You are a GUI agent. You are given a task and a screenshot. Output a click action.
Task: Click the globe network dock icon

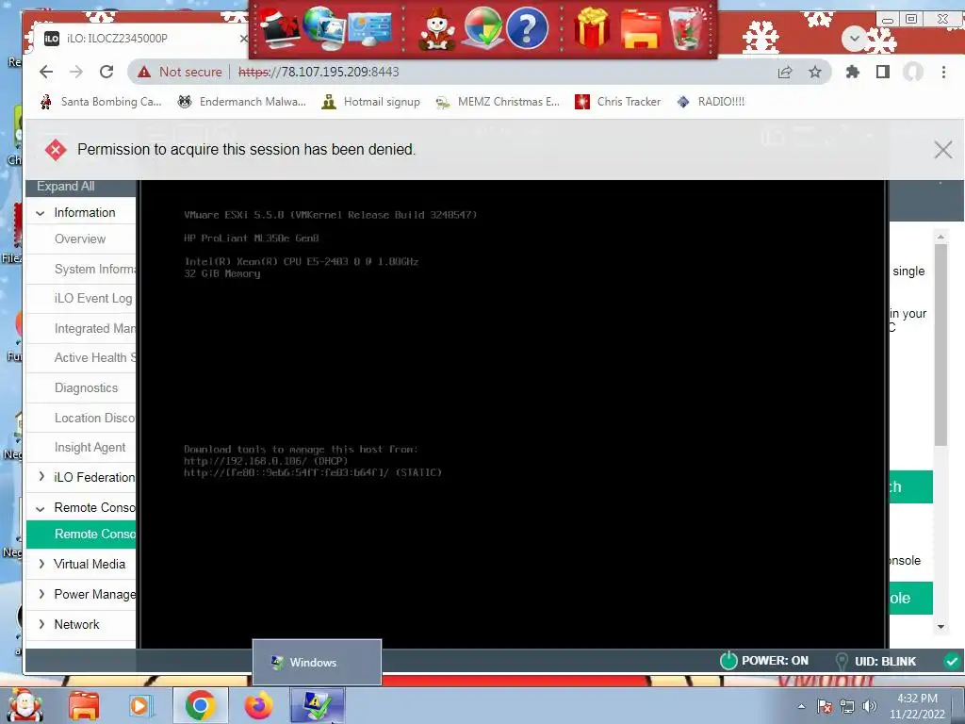324,28
